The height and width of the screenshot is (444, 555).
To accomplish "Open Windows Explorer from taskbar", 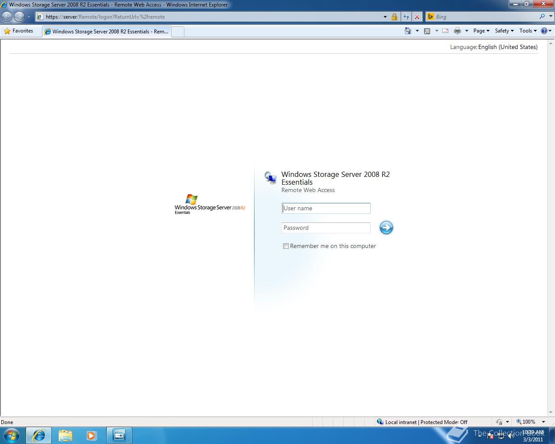I will coord(65,435).
